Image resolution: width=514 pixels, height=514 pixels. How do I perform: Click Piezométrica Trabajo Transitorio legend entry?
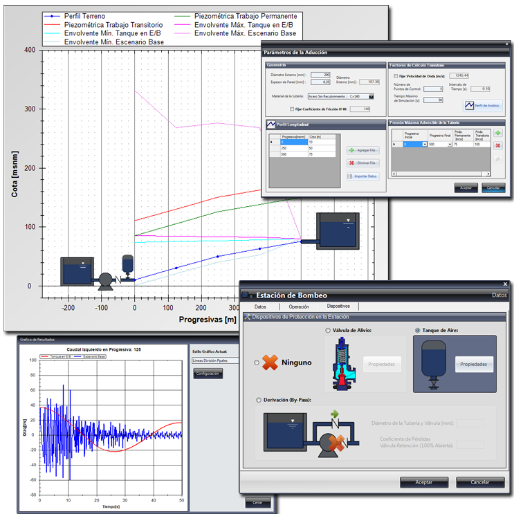click(103, 25)
